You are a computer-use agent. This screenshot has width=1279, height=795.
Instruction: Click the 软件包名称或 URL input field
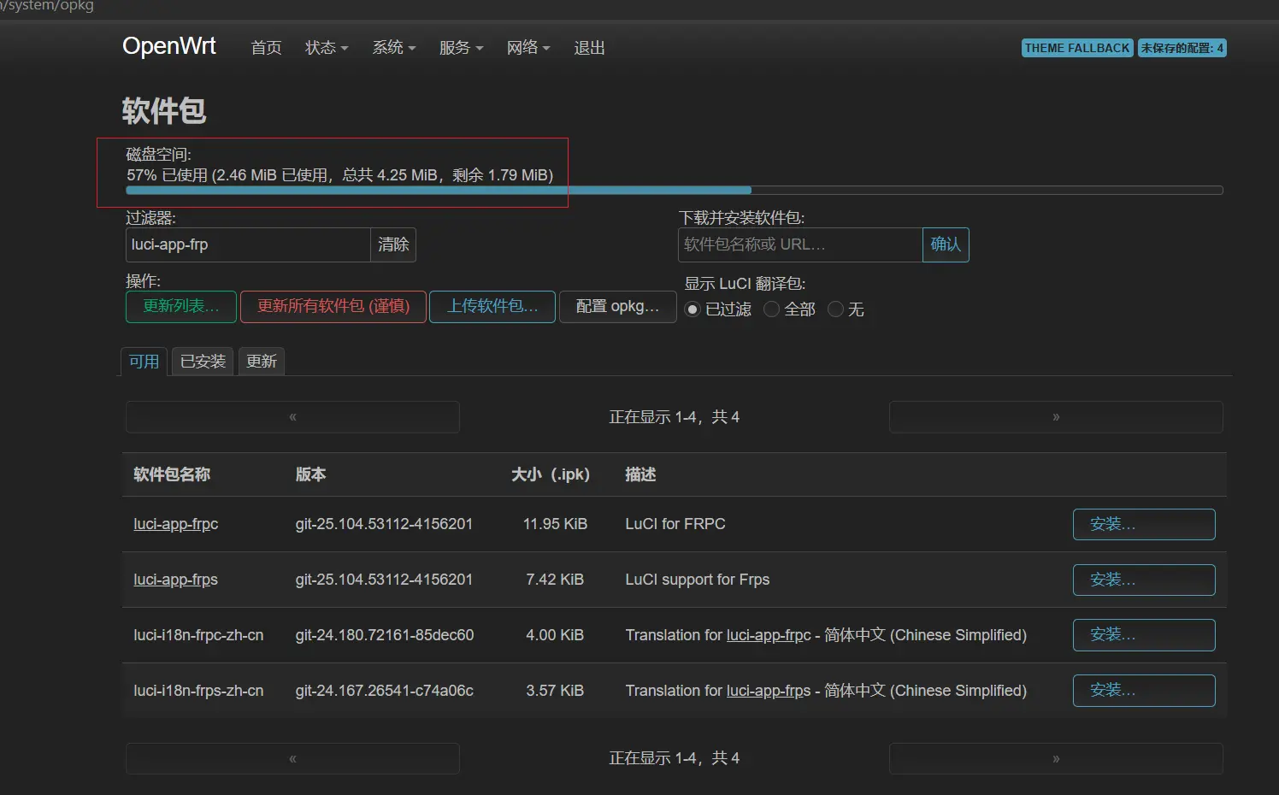point(799,245)
